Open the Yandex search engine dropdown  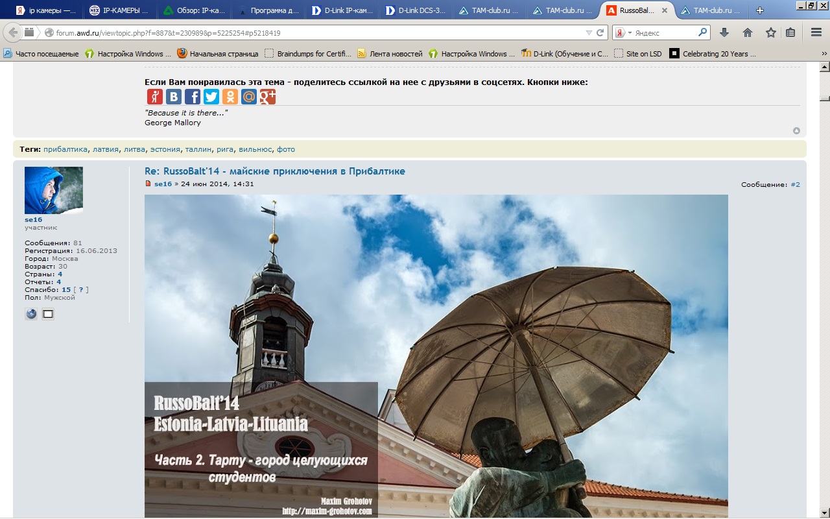(x=624, y=32)
